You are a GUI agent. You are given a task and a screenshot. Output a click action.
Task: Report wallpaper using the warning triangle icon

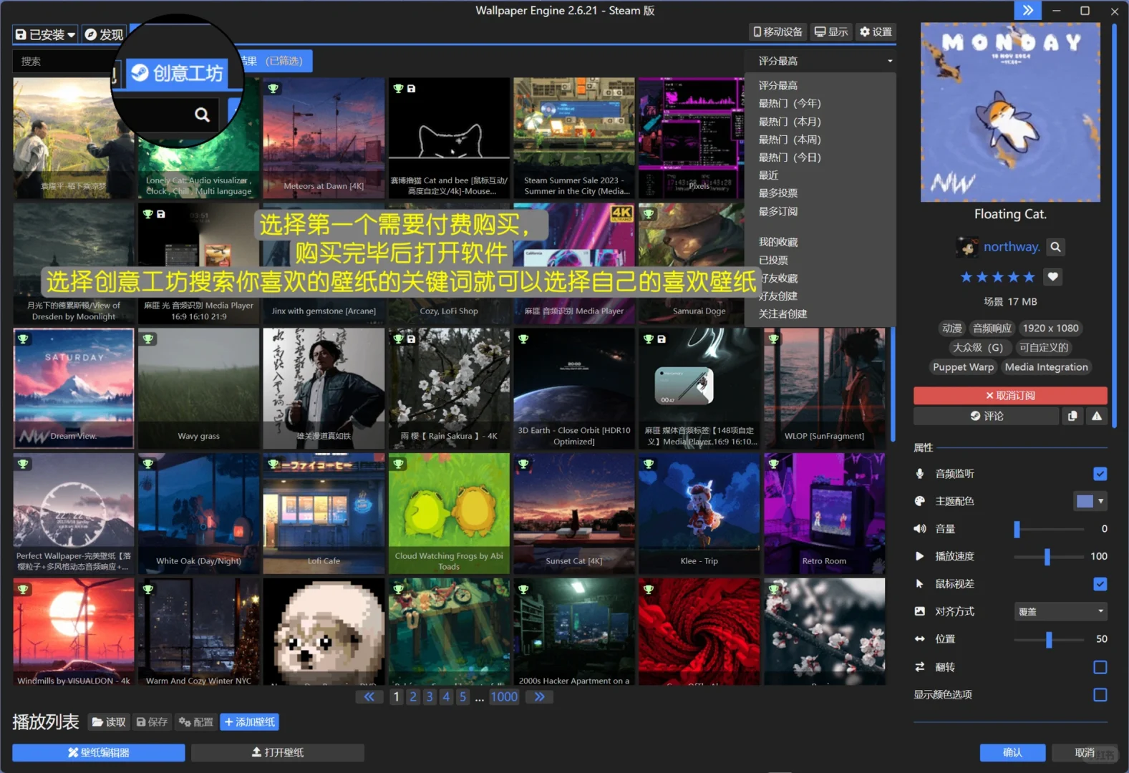[1097, 416]
